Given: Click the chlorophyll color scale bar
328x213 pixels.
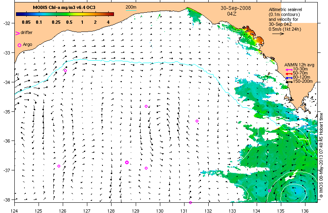Looking at the screenshot, I should coord(65,14).
